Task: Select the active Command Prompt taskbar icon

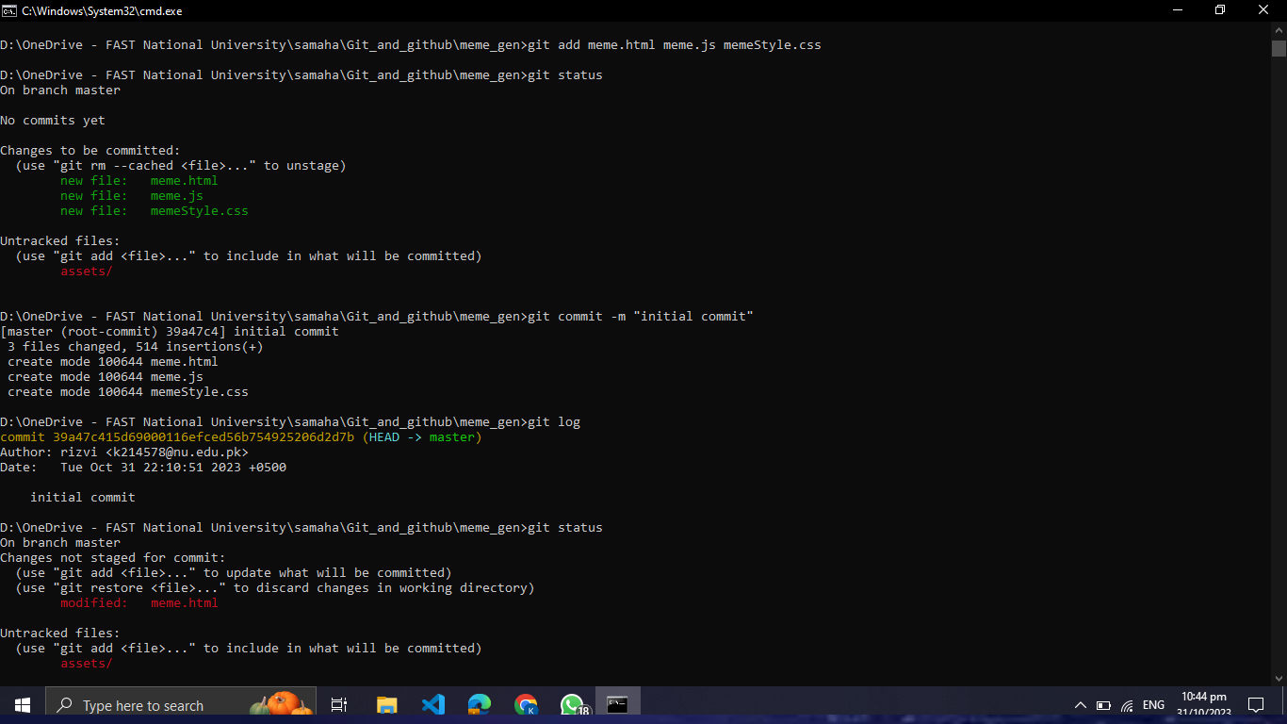Action: pyautogui.click(x=618, y=704)
